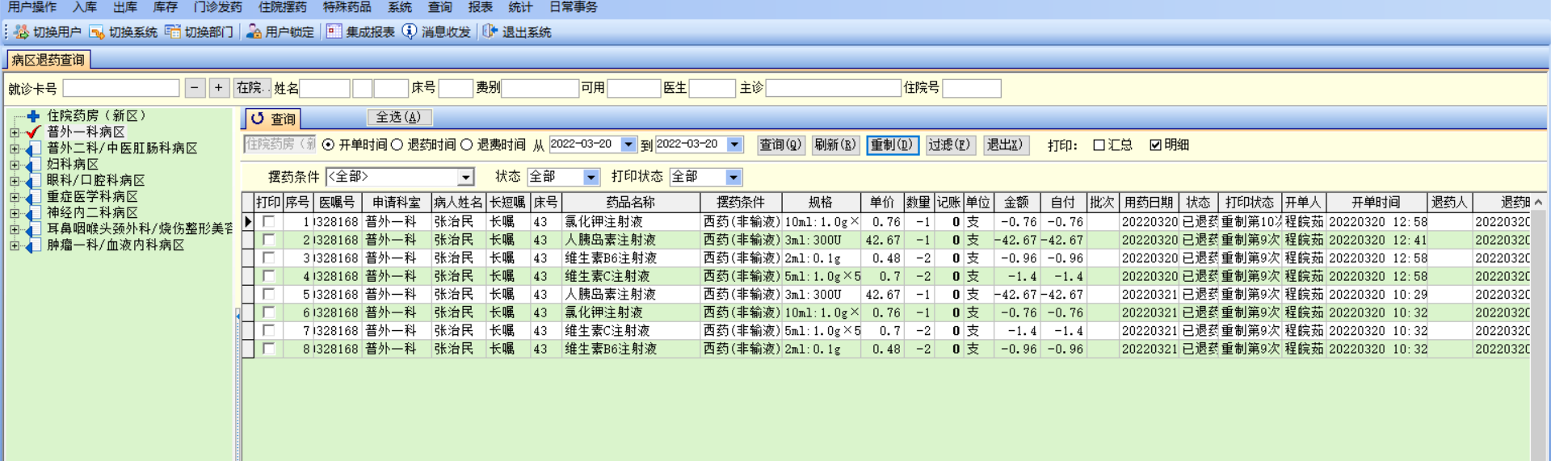Open the 特殊药品 menu
This screenshot has height=461, width=1551.
point(347,7)
